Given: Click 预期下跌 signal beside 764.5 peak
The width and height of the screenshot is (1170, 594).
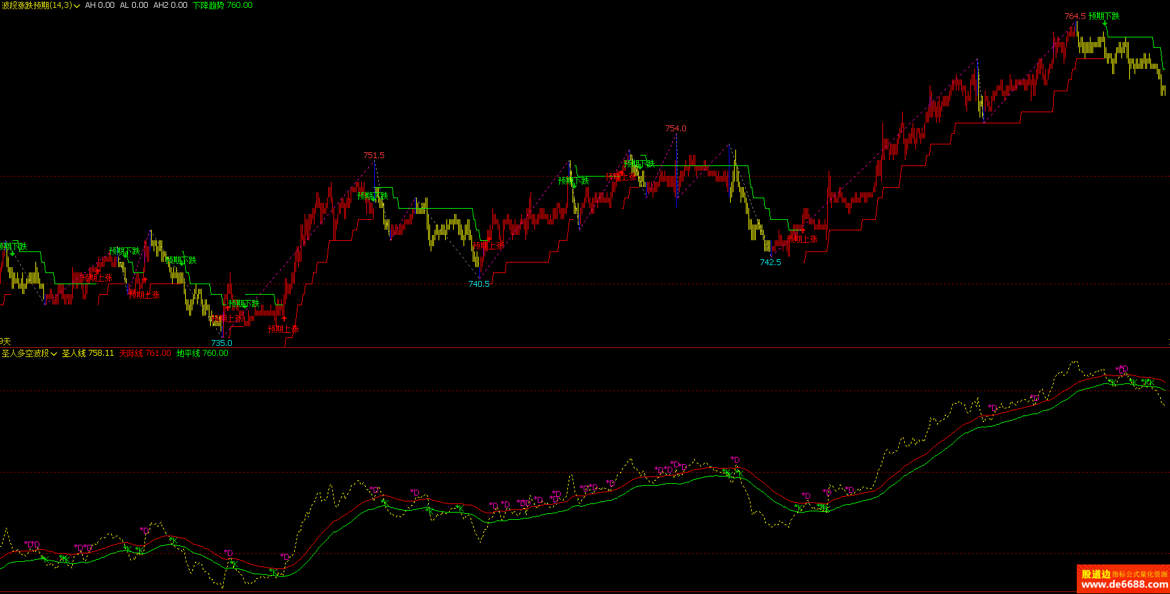Looking at the screenshot, I should [1104, 16].
